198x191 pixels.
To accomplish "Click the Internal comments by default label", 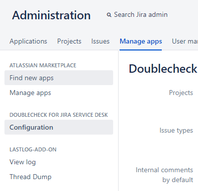I will point(164,175).
